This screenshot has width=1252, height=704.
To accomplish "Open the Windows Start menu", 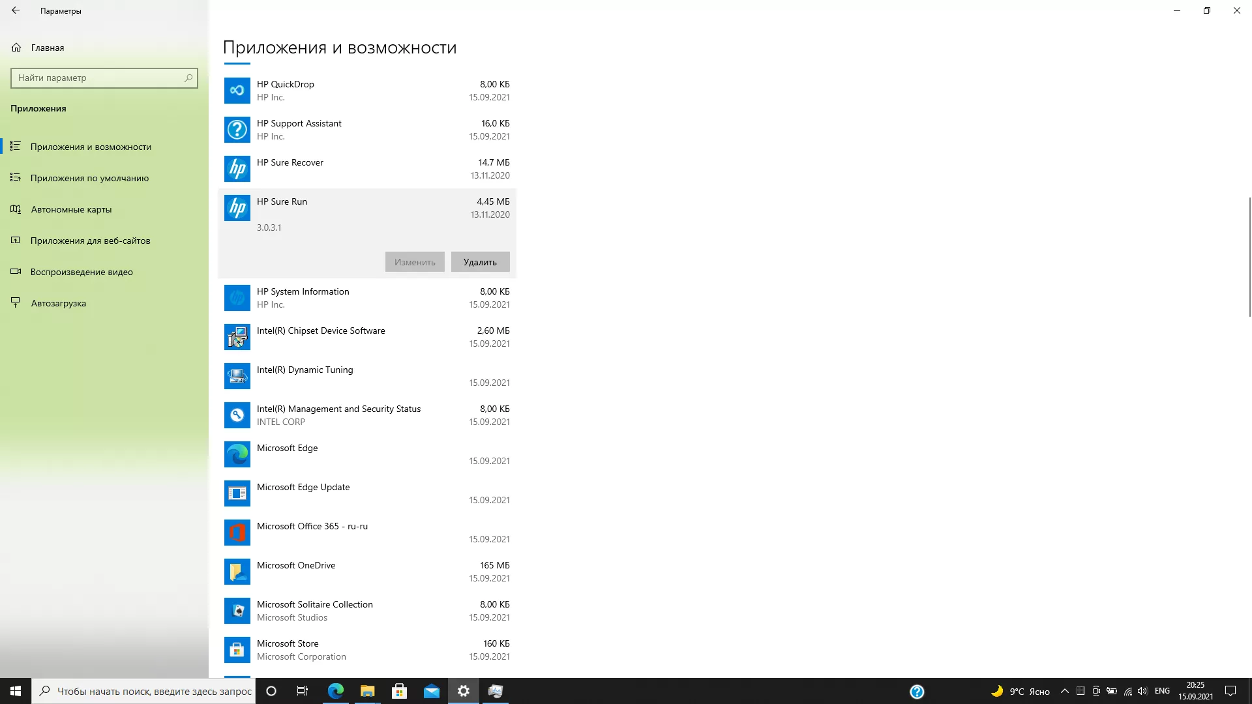I will (16, 691).
